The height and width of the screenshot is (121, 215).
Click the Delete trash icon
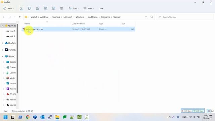pyautogui.click(x=61, y=8)
